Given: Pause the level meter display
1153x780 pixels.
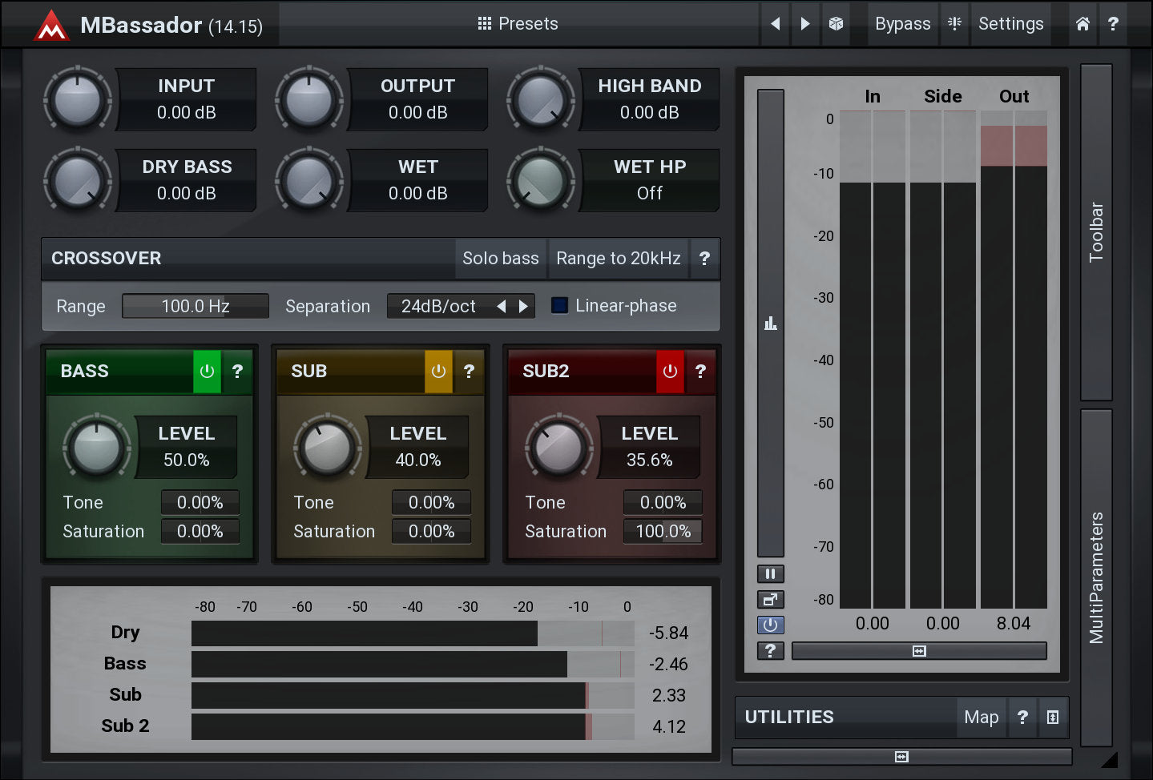Looking at the screenshot, I should click(770, 574).
